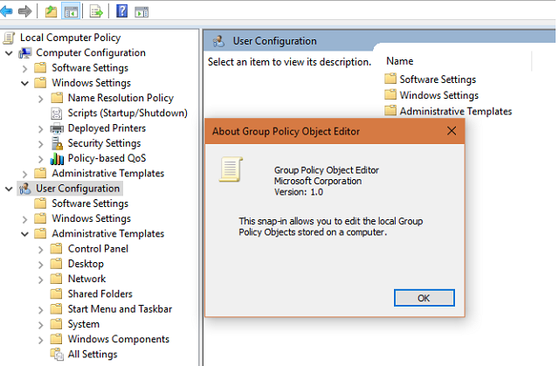Viewport: 559px width, 366px height.
Task: Toggle the Show/Hide Console Tree button
Action: (x=71, y=11)
